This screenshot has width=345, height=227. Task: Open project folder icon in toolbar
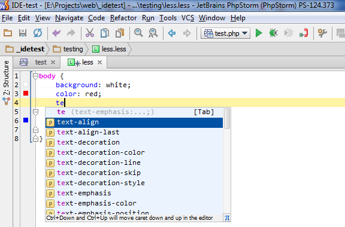(8, 33)
